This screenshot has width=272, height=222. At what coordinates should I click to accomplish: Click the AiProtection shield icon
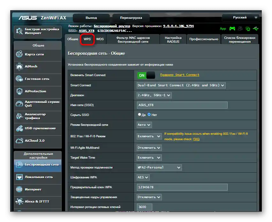coord(19,91)
